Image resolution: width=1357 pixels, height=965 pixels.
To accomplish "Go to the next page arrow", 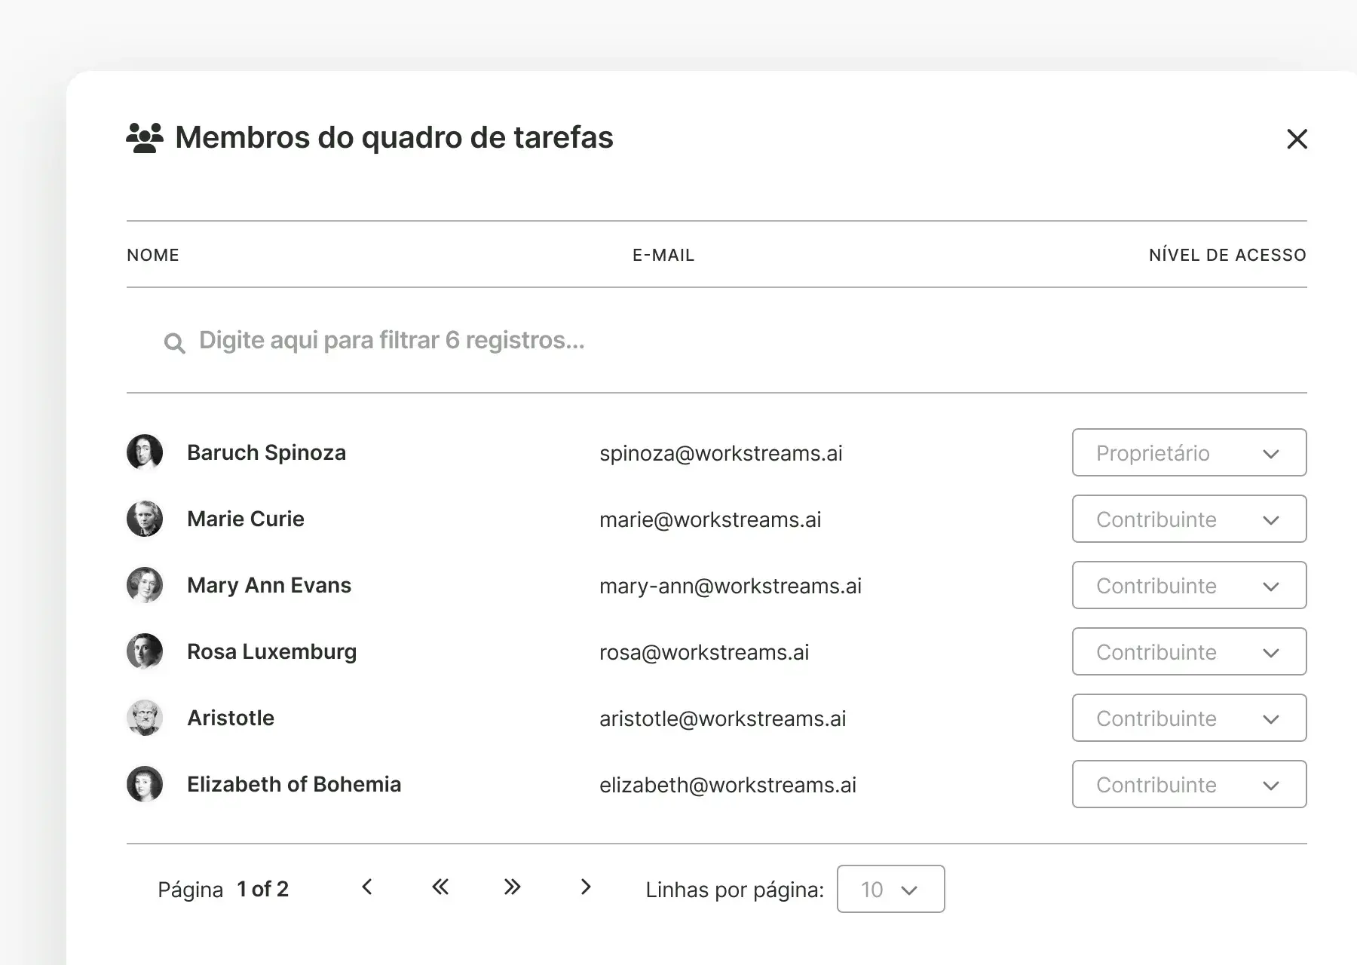I will pos(586,887).
